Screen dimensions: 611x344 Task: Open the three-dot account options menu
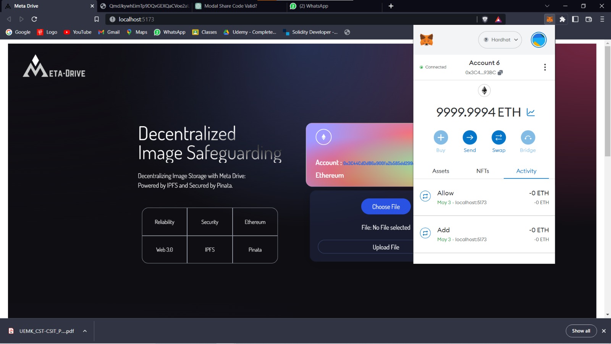545,67
